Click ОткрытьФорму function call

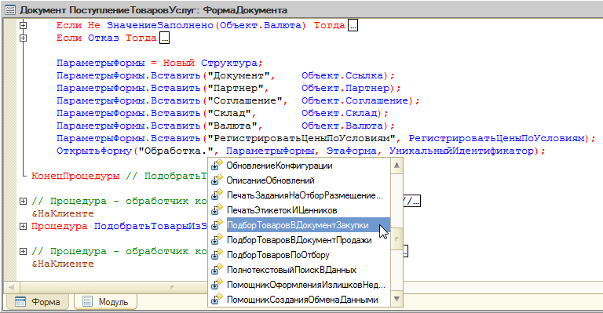pyautogui.click(x=94, y=151)
